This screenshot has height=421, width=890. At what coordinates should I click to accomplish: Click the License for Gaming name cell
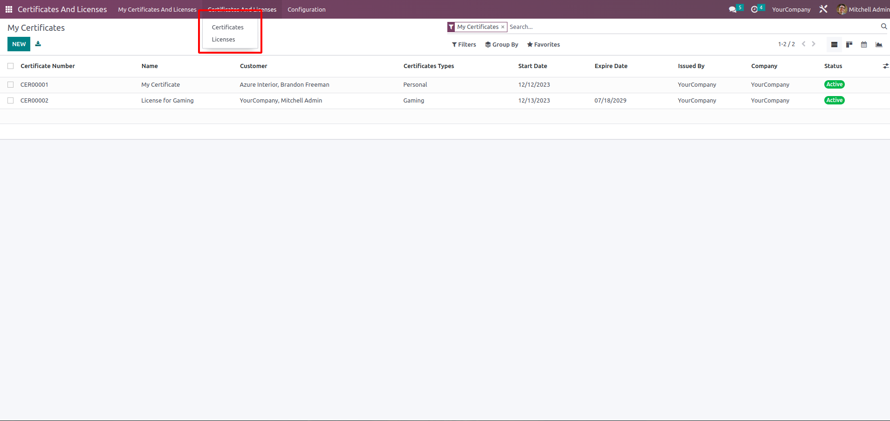[167, 101]
